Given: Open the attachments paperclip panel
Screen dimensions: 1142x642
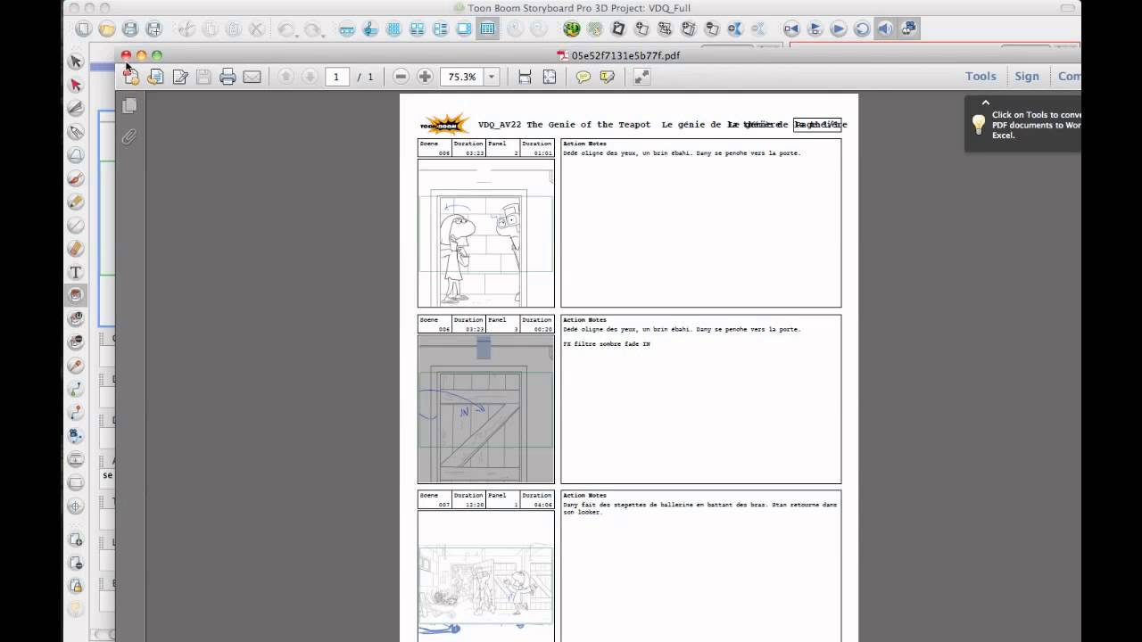Looking at the screenshot, I should point(129,137).
